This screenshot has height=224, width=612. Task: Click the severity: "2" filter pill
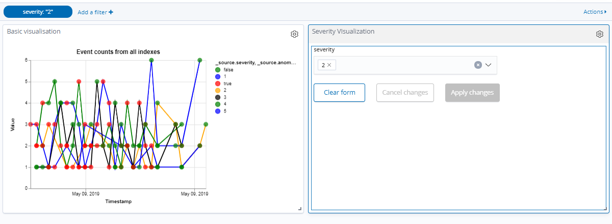tap(38, 12)
